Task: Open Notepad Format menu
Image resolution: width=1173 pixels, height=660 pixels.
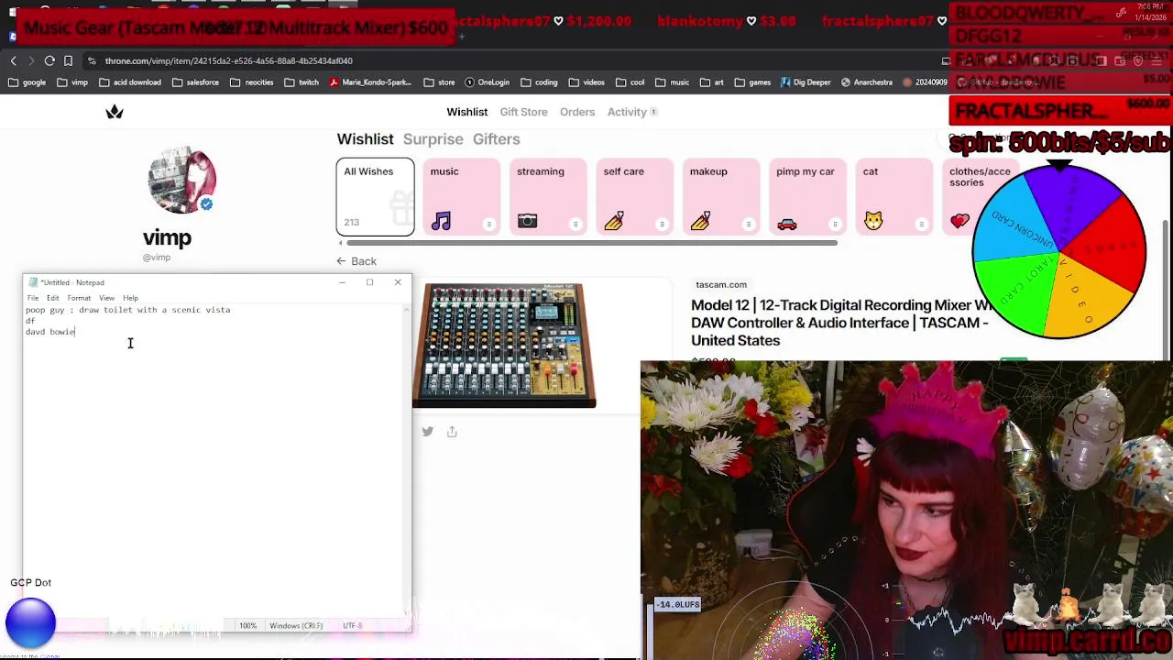Action: coord(79,298)
